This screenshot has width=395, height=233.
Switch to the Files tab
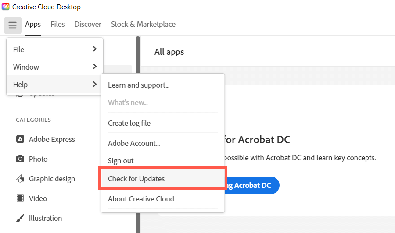(x=57, y=25)
